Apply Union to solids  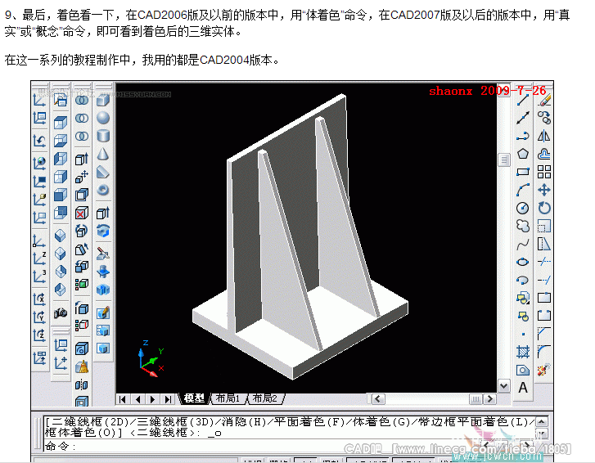[x=82, y=100]
